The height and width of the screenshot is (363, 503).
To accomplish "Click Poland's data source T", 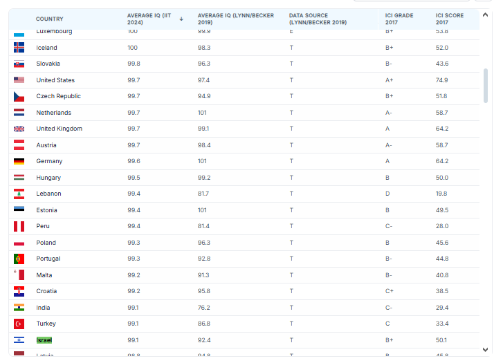I will click(291, 243).
